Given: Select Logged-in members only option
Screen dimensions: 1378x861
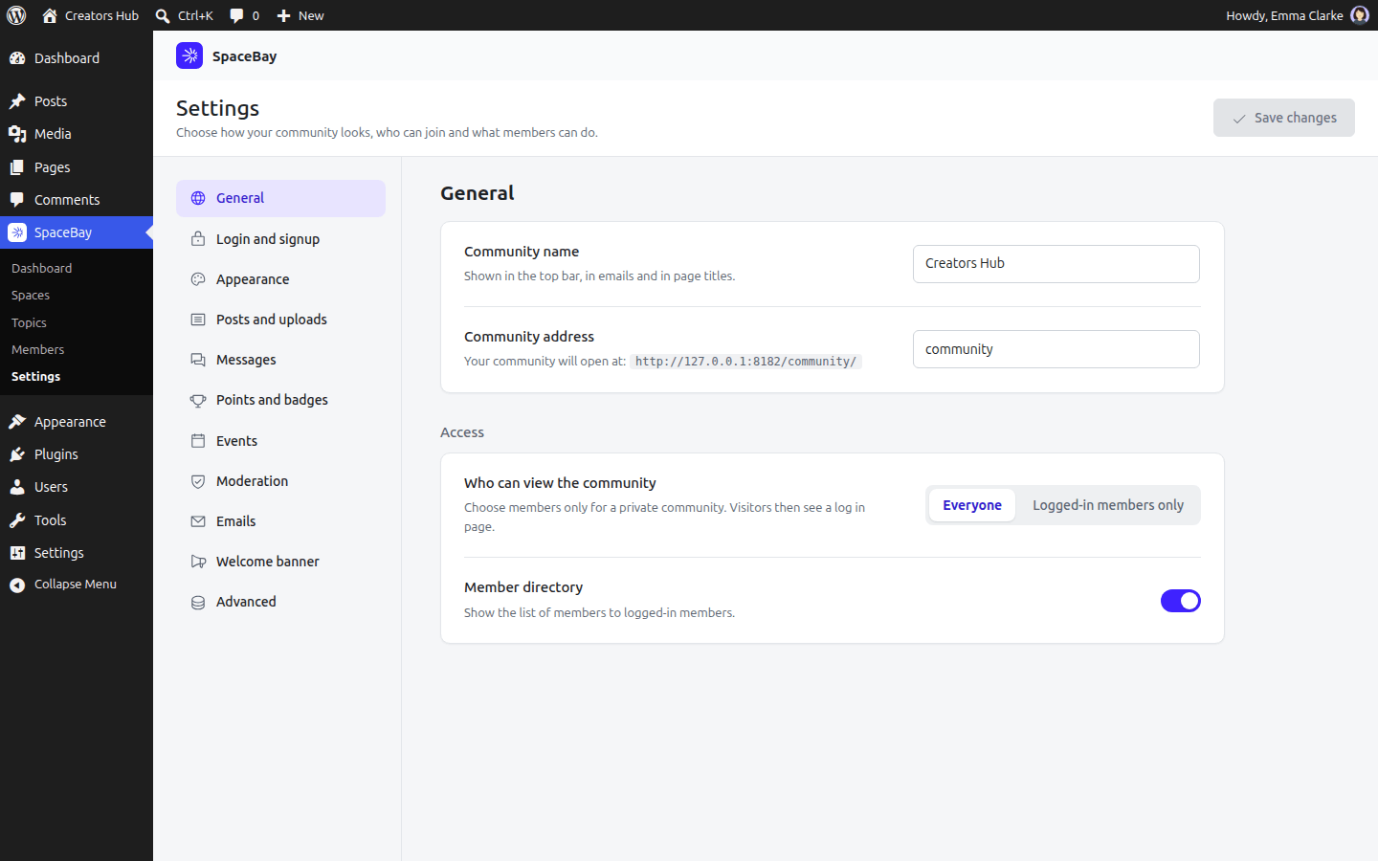Looking at the screenshot, I should 1108,505.
